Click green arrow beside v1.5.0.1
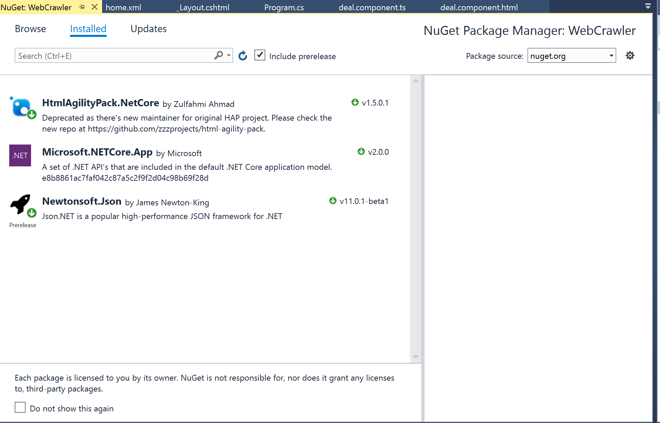The width and height of the screenshot is (660, 423). (x=355, y=102)
